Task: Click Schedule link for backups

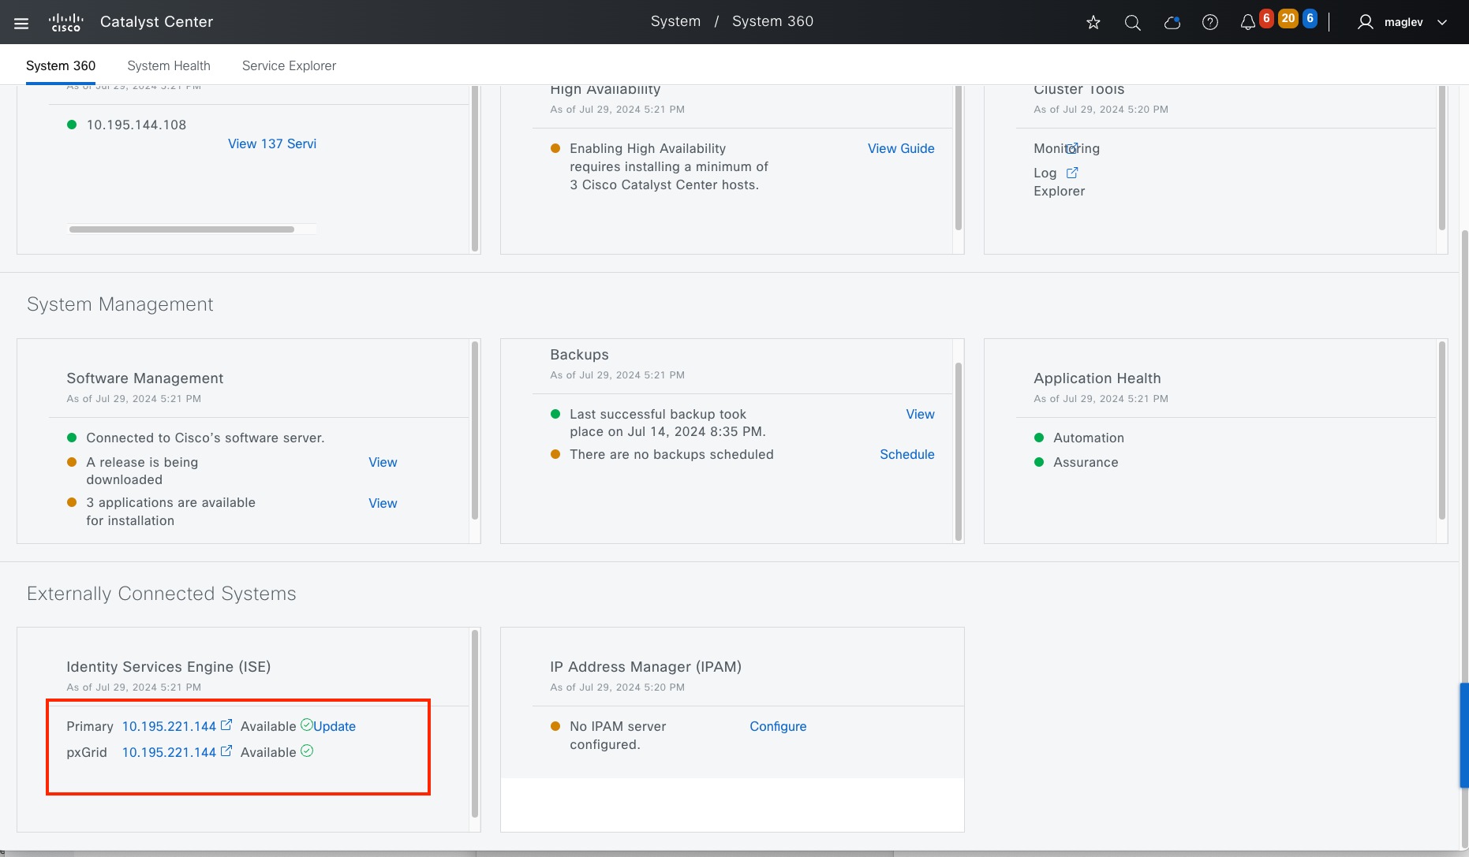Action: click(x=906, y=454)
